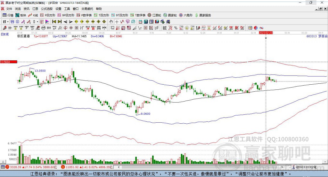The height and width of the screenshot is (177, 328).
Task: Open the T数字表 tool
Action: pyautogui.click(x=138, y=15)
